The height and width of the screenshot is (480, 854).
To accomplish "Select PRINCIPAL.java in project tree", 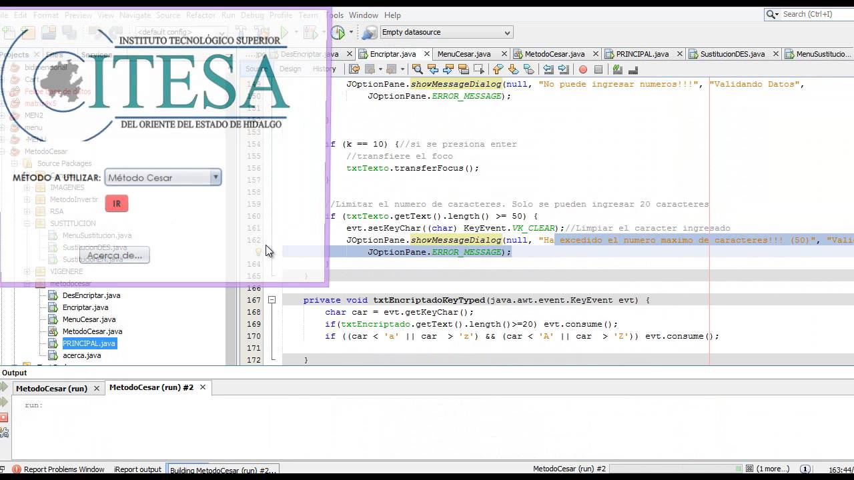I will [x=89, y=343].
